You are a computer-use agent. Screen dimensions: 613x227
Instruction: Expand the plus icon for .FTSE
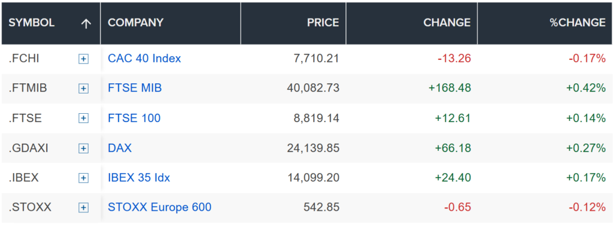(x=83, y=119)
